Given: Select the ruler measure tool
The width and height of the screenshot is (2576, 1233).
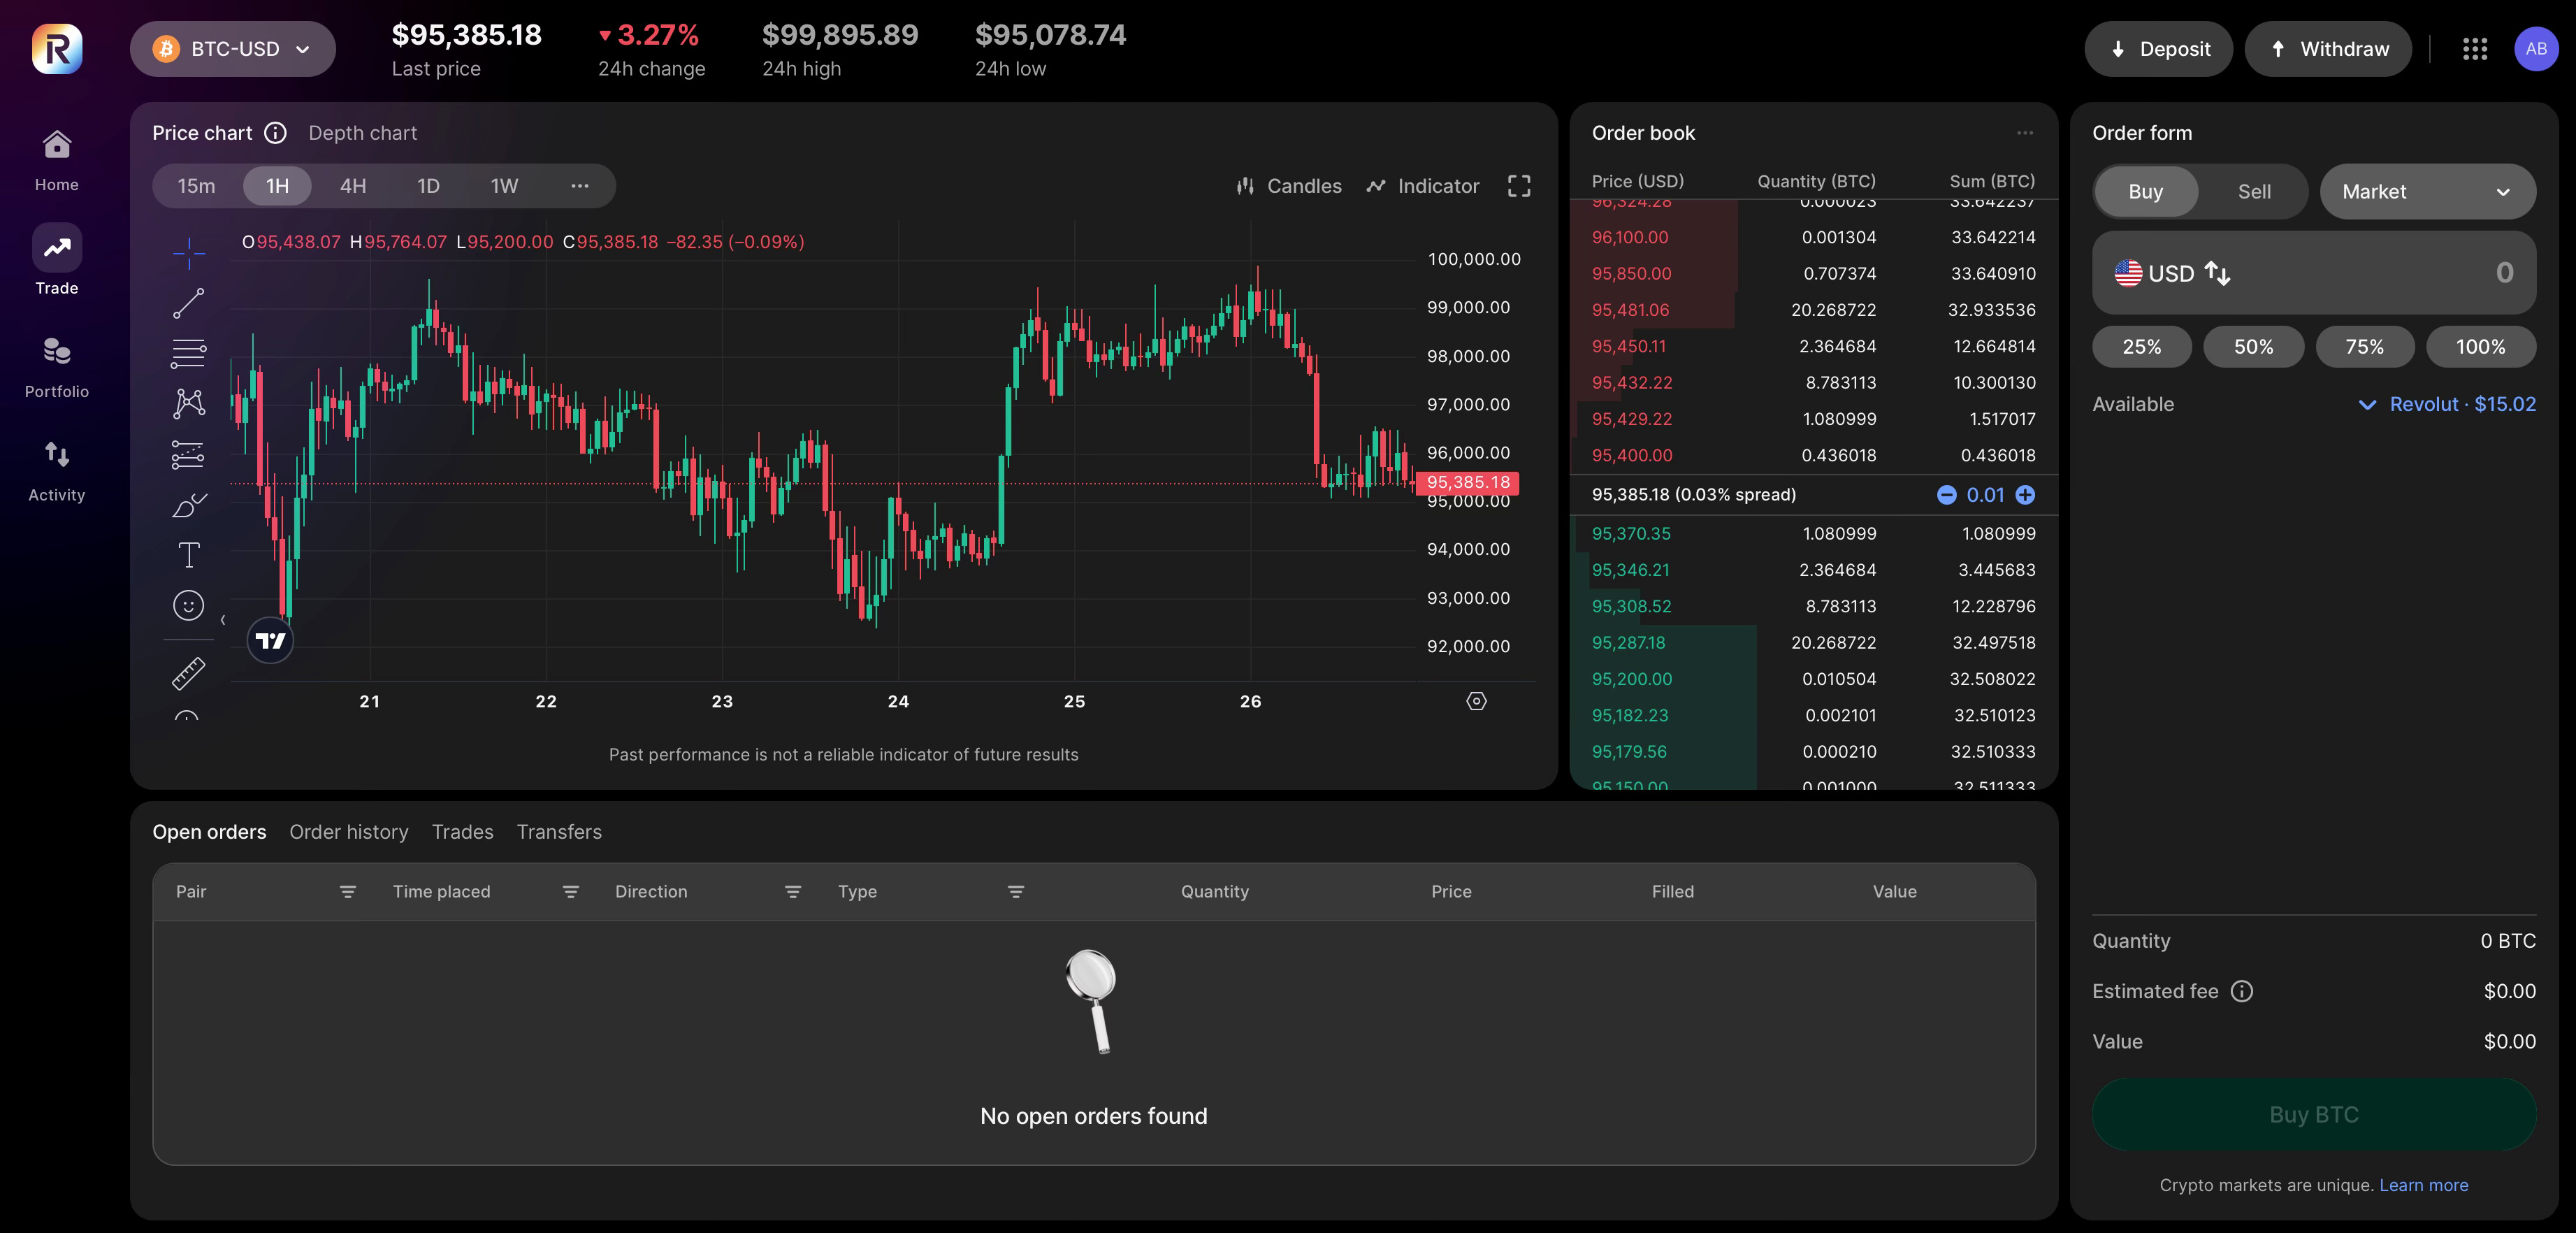Looking at the screenshot, I should [x=188, y=673].
